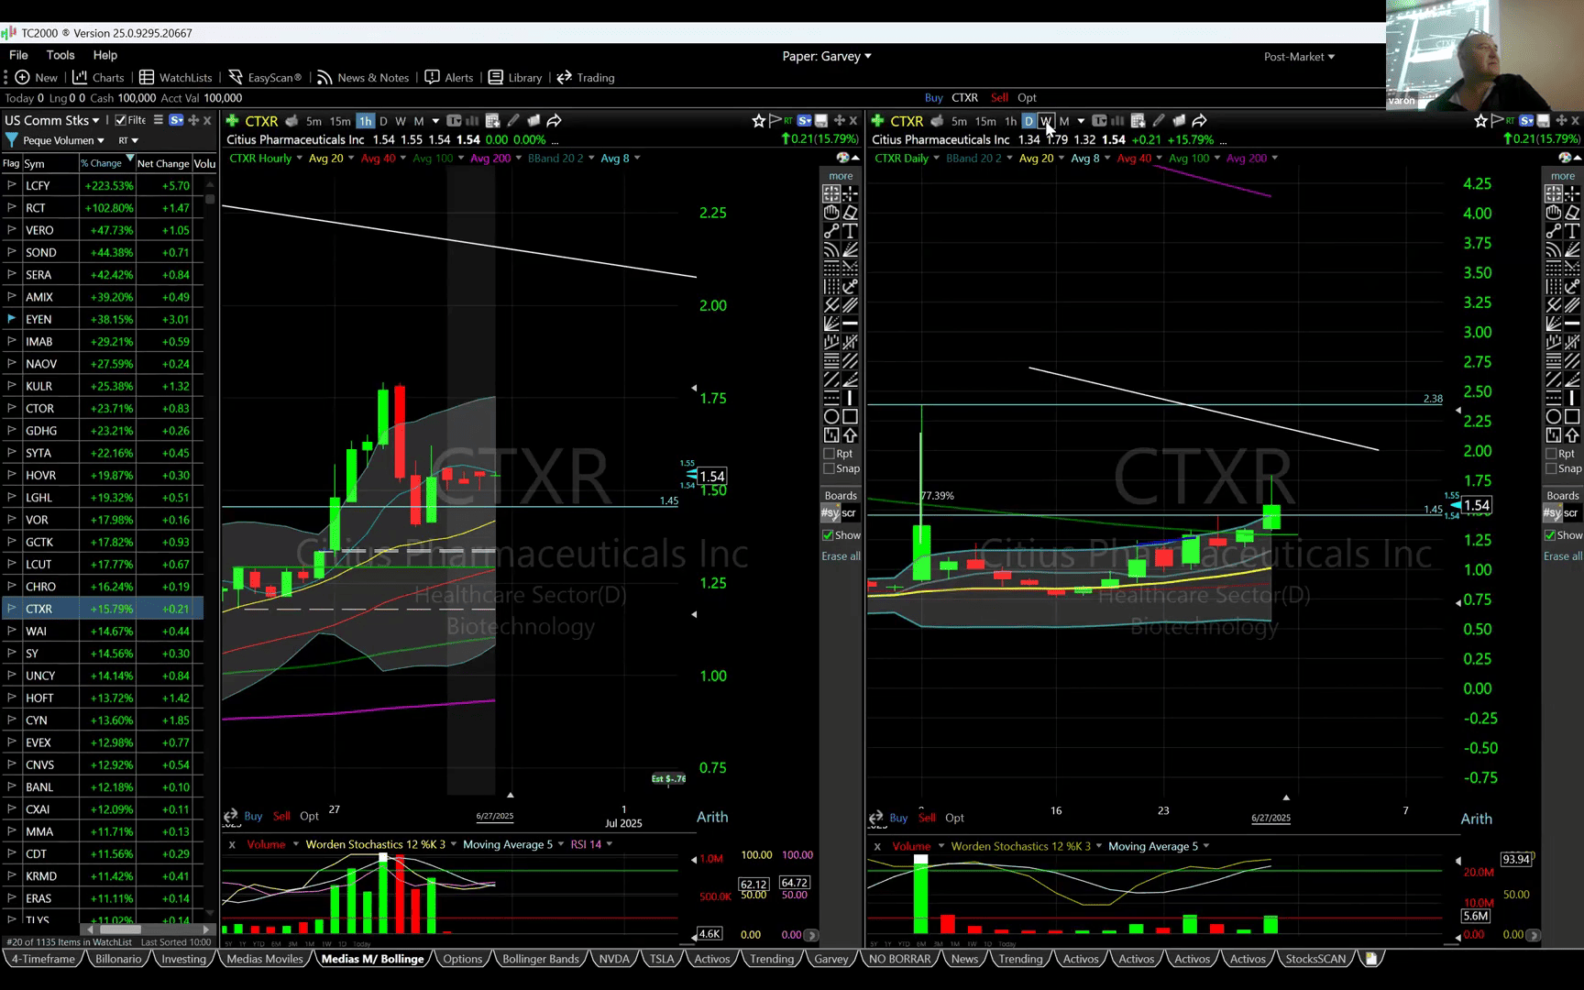Click the star favorite icon on left chart
This screenshot has width=1584, height=990.
pos(758,121)
